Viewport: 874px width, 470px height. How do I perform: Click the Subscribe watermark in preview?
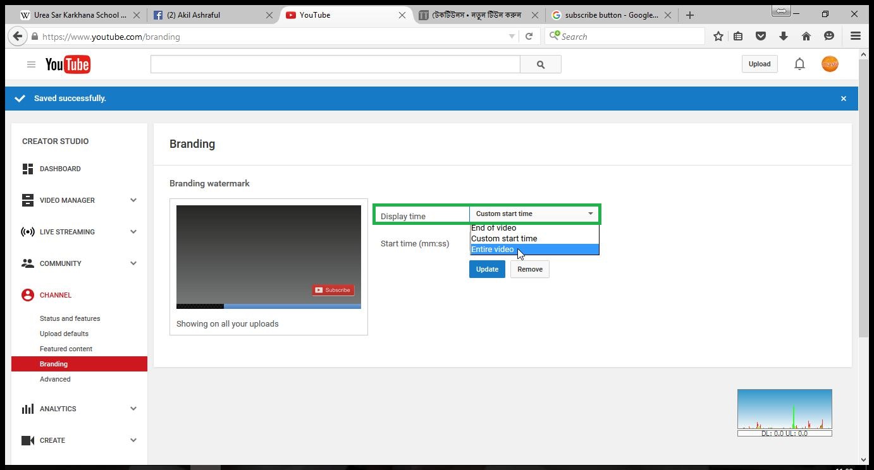pyautogui.click(x=333, y=290)
